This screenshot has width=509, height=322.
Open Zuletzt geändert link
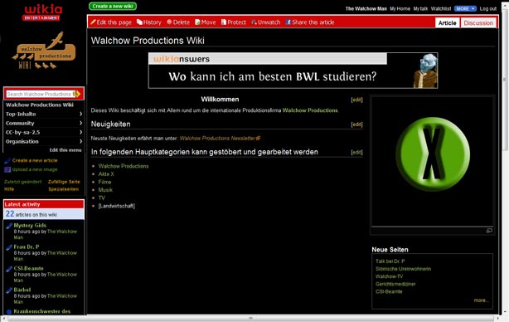point(22,182)
